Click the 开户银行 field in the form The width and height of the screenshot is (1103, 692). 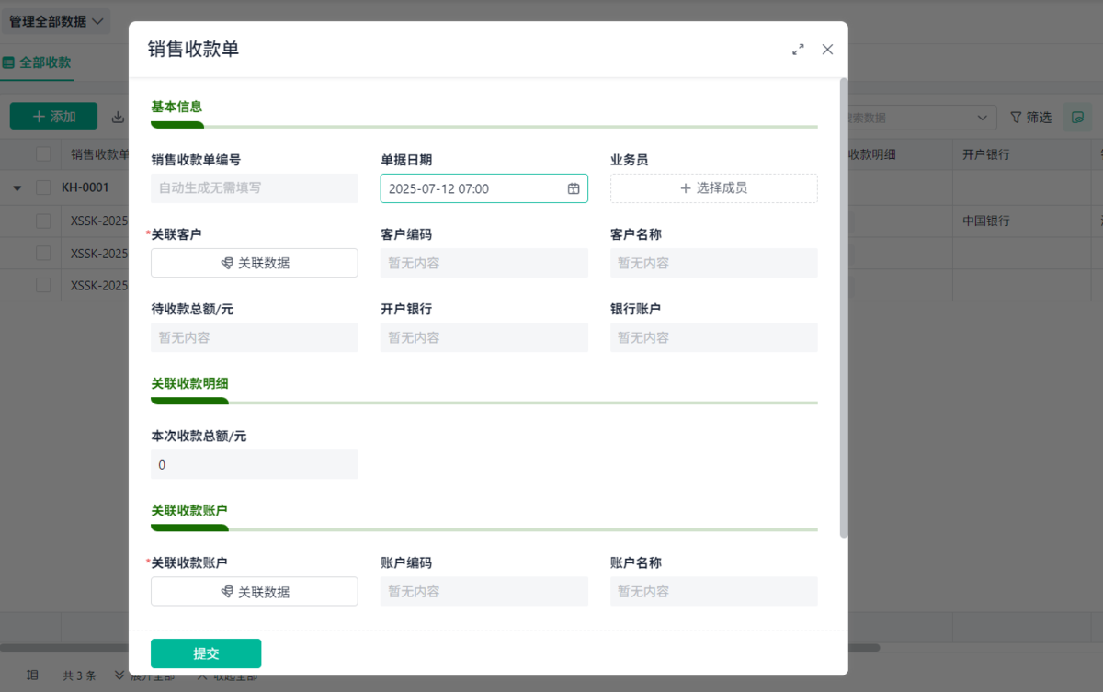tap(484, 337)
